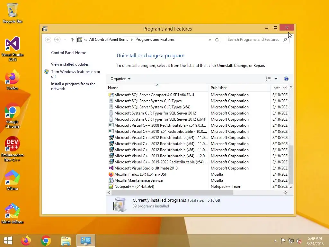Screen dimensions: 329x247
Task: Select the MEmu desktop shortcut
Action: [x=13, y=180]
